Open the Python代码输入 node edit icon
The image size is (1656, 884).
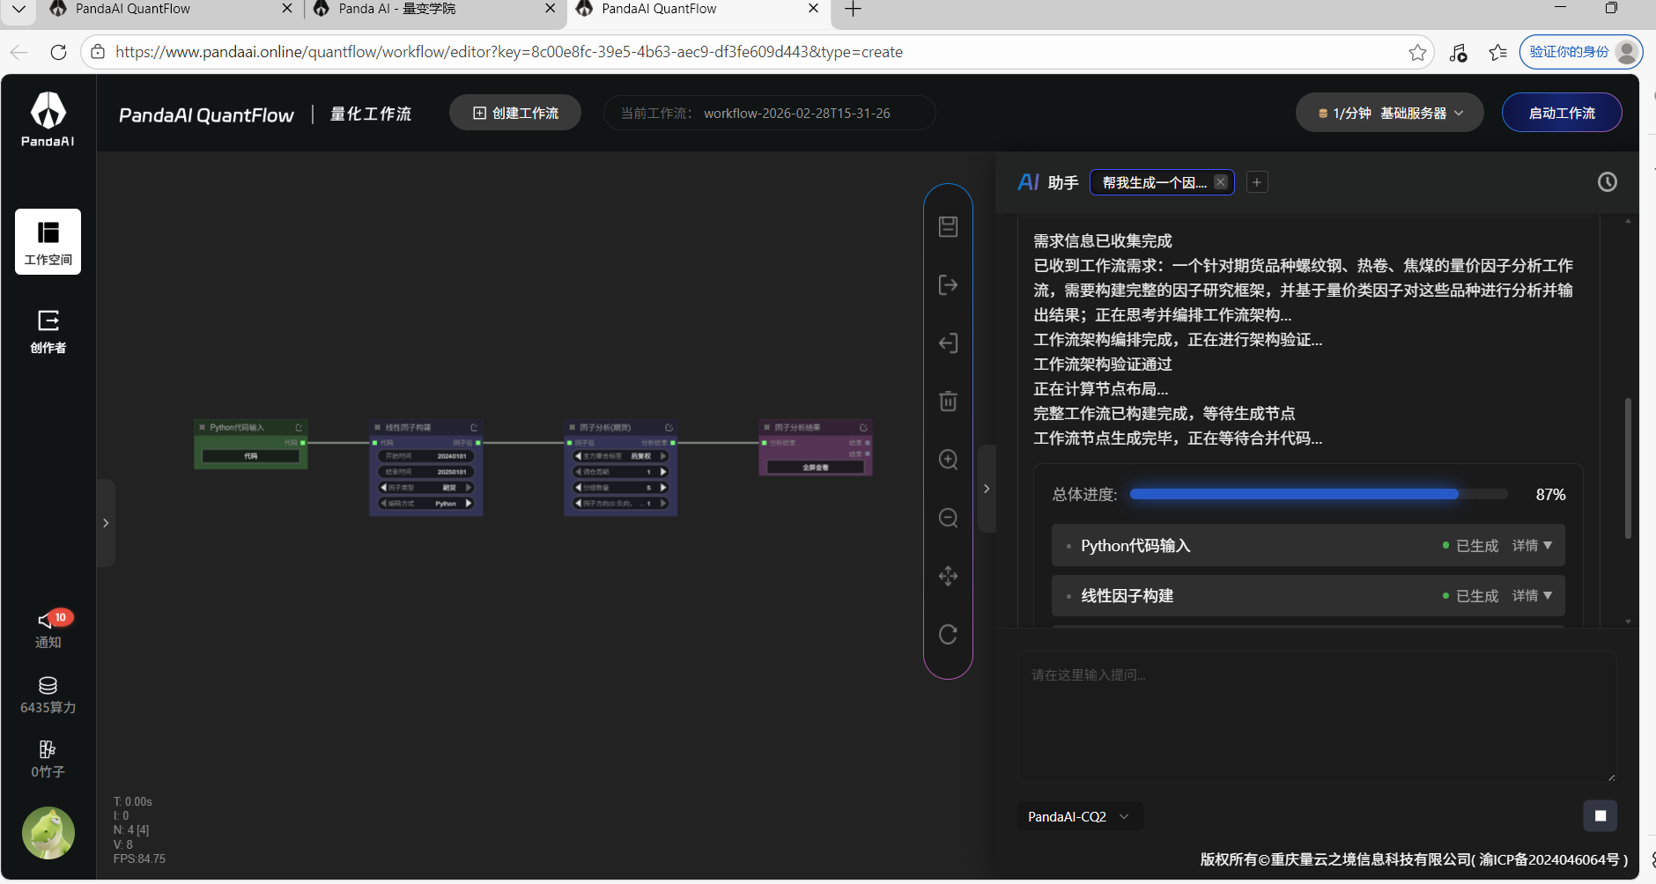[x=299, y=427]
